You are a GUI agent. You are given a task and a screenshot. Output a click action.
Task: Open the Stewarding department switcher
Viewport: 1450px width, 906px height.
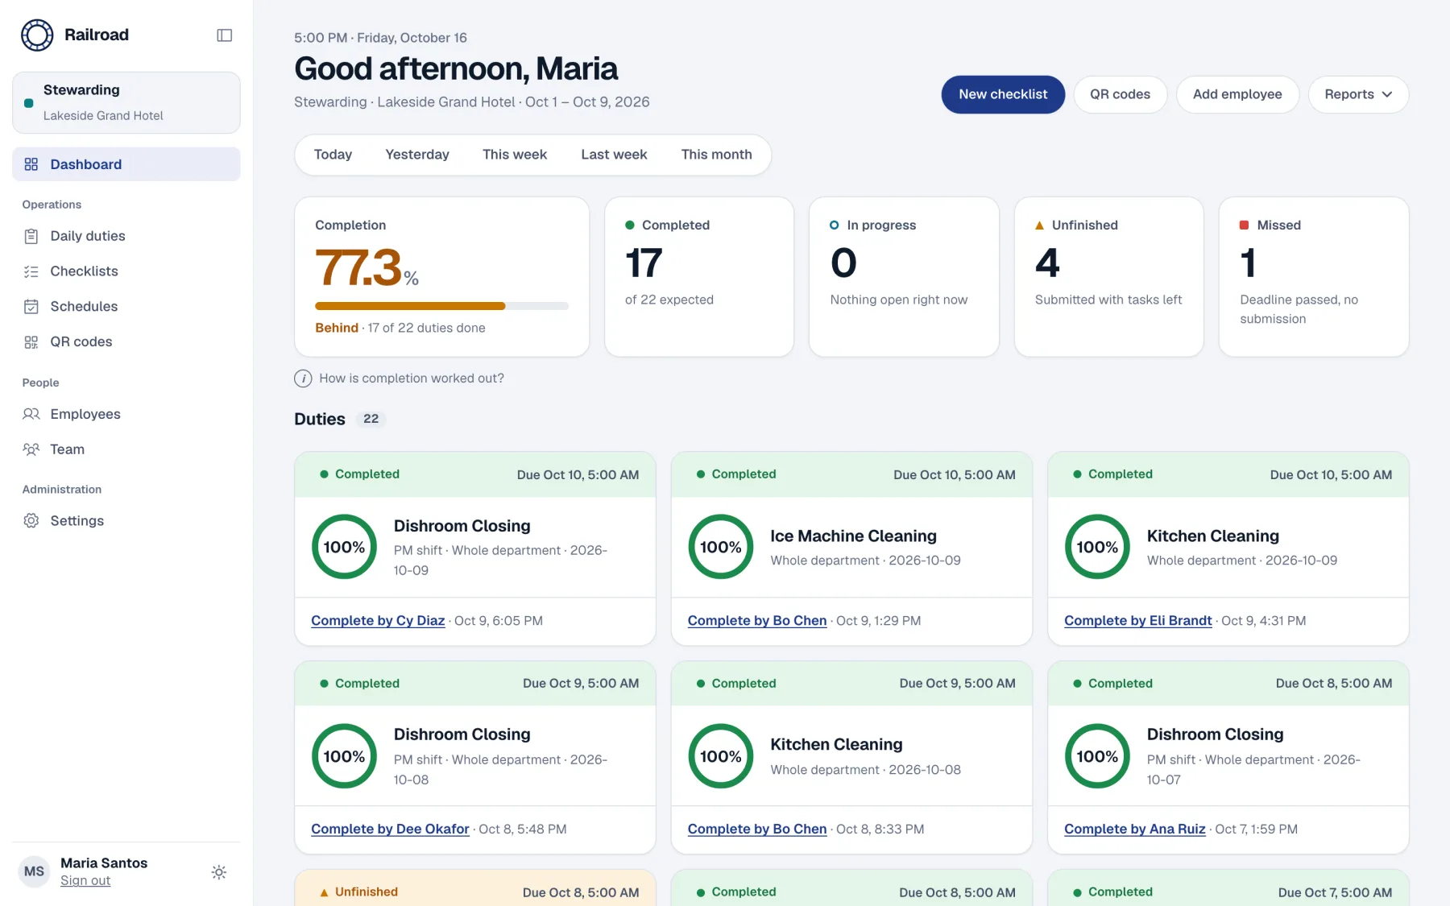[x=126, y=102]
